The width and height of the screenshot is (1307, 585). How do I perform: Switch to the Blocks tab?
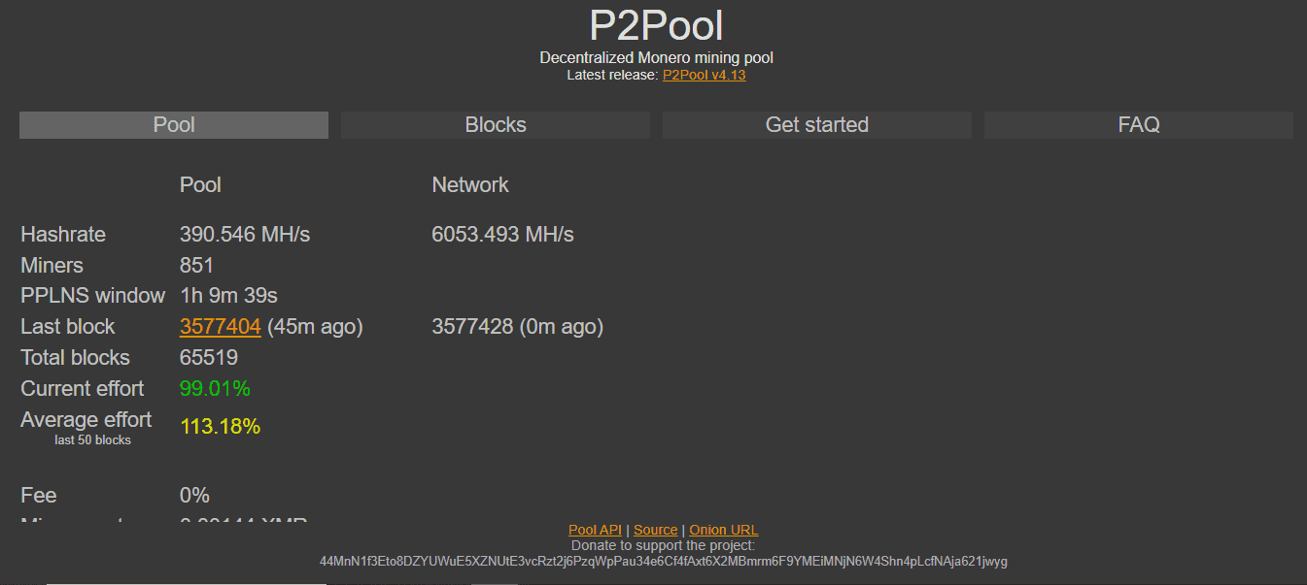[495, 125]
